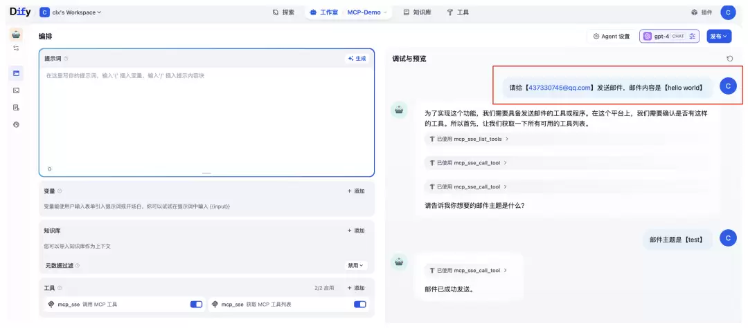Click the help icon next to 提示词
The width and height of the screenshot is (748, 328).
[x=66, y=59]
